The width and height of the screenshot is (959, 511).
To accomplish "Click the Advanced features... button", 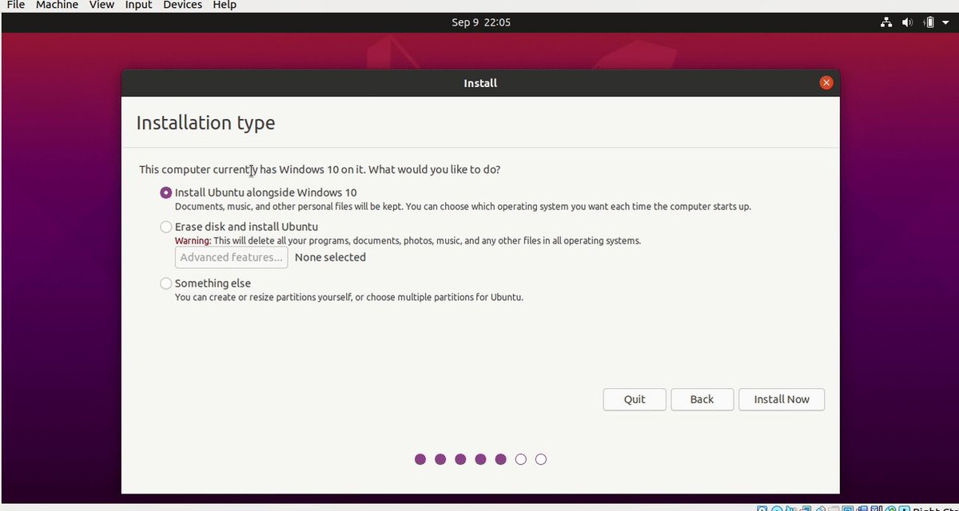I will (232, 257).
